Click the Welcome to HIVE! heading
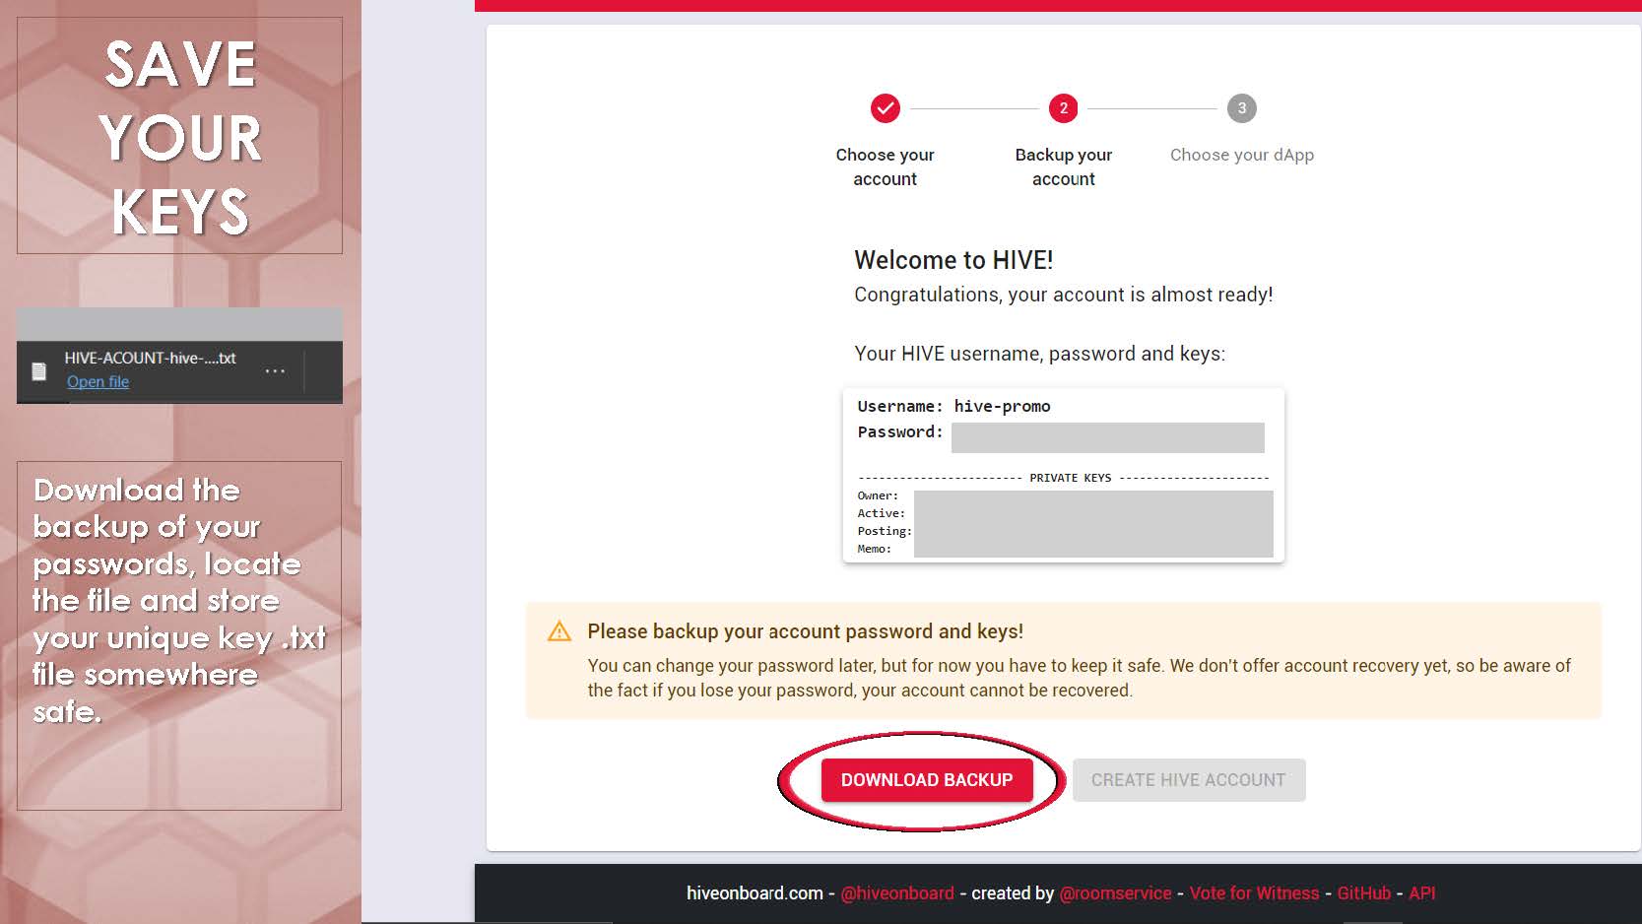 pos(953,260)
